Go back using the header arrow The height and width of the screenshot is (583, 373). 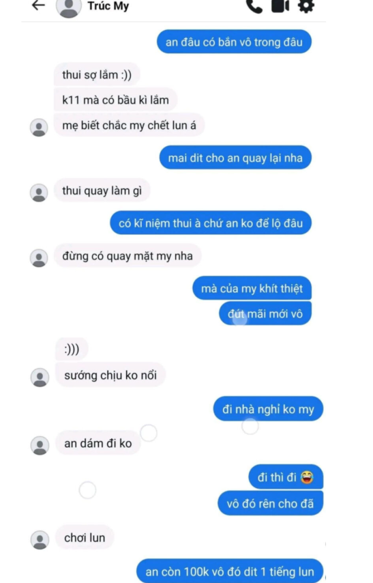click(39, 5)
